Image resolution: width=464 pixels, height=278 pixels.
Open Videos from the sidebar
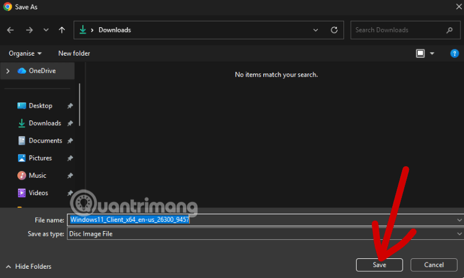click(x=38, y=193)
